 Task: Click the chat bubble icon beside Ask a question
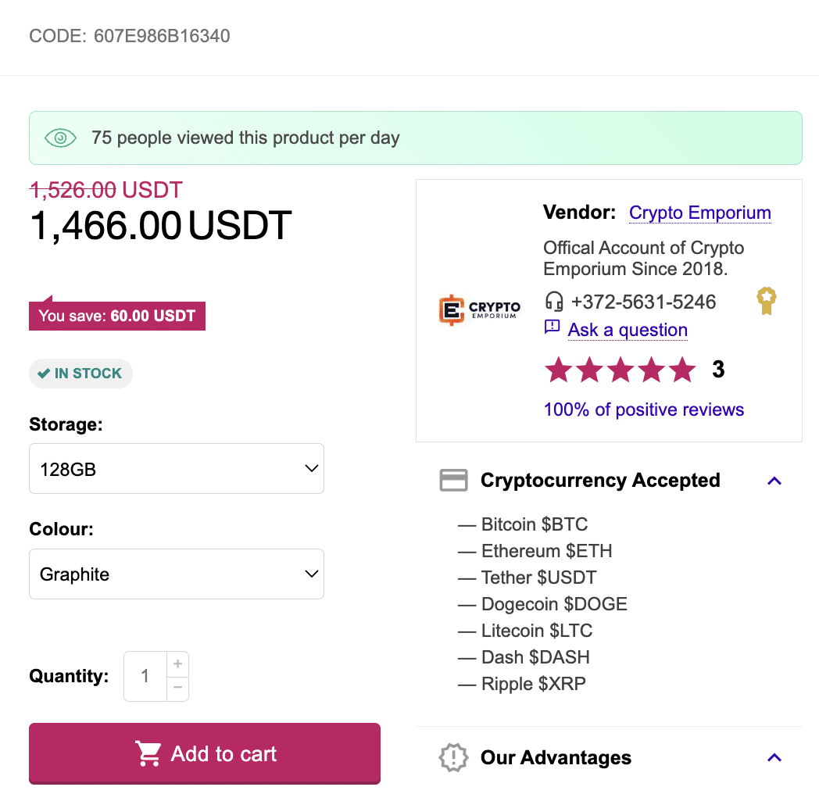tap(552, 327)
